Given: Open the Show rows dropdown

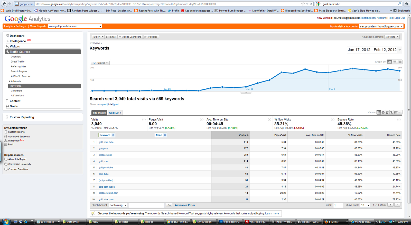Looking at the screenshot, I should point(365,205).
